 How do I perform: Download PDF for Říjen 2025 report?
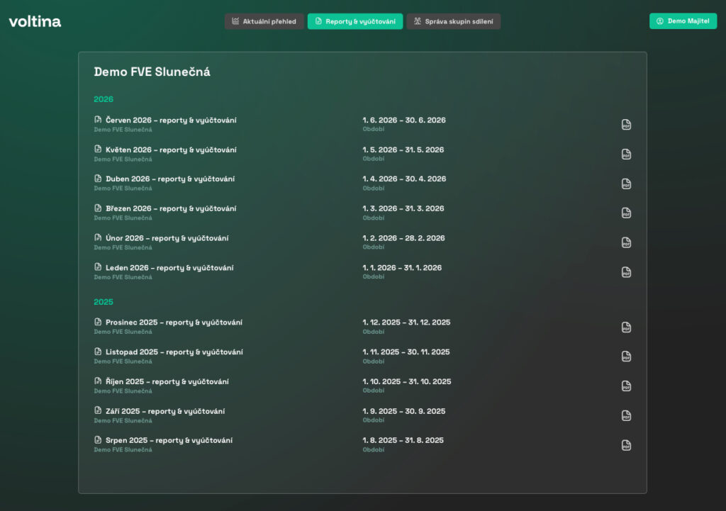(x=626, y=386)
